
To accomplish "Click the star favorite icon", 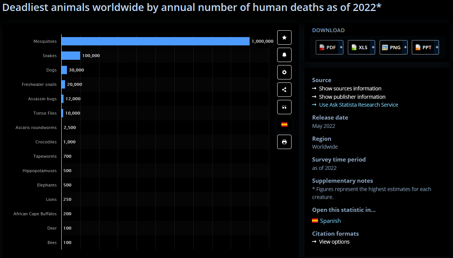I will pyautogui.click(x=284, y=37).
